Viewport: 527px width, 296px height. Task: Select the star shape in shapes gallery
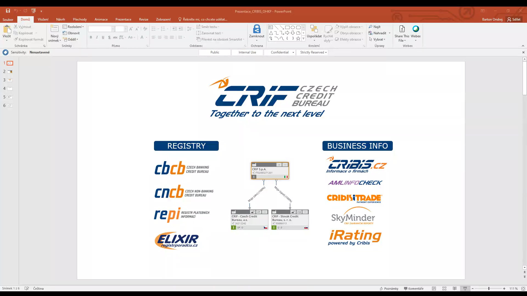298,38
